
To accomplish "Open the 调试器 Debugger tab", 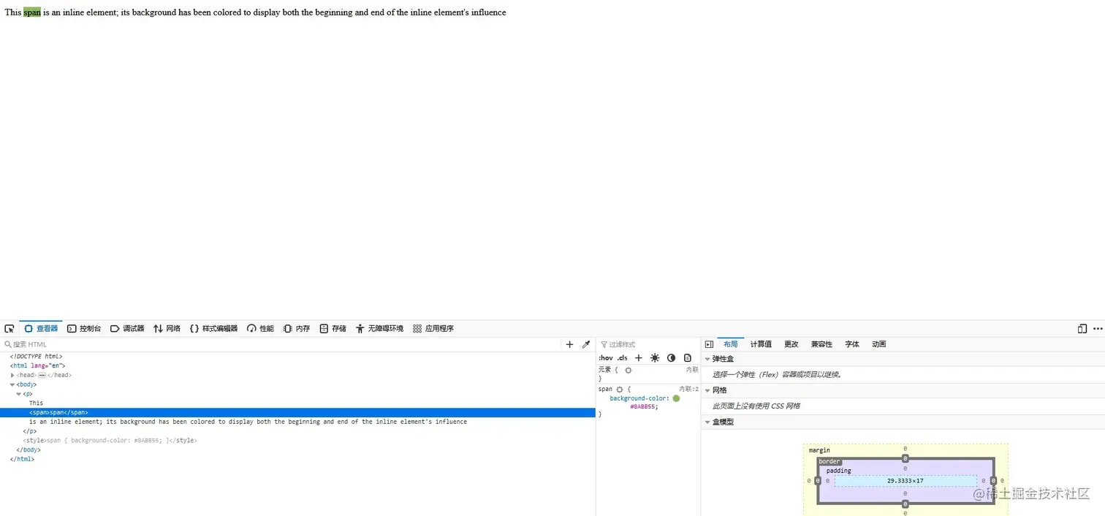I will point(127,329).
